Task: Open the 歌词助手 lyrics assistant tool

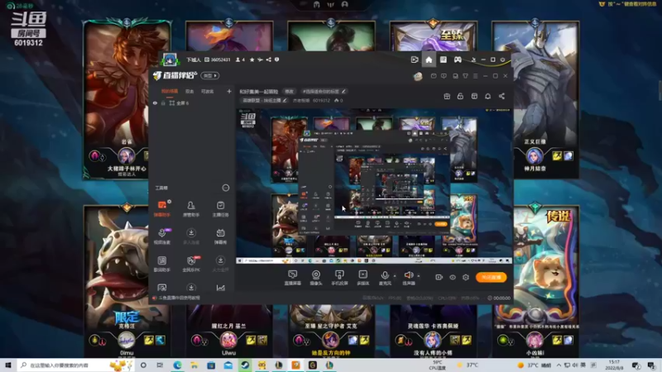Action: (161, 264)
